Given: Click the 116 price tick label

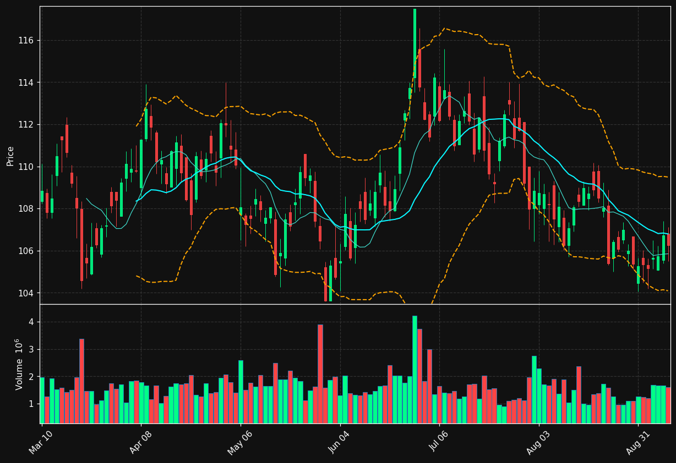Looking at the screenshot, I should click(26, 41).
